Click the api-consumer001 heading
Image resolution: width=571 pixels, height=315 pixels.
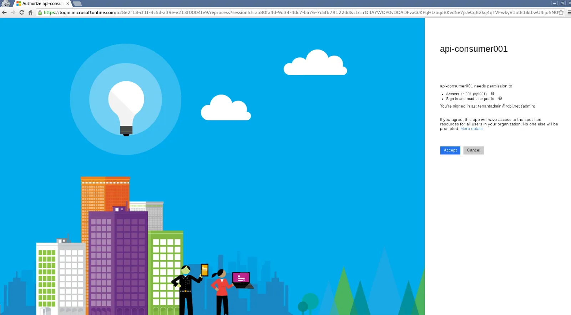474,49
